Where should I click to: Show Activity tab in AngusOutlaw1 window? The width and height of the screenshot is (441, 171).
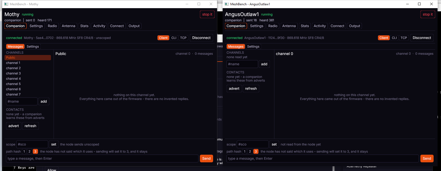point(320,26)
